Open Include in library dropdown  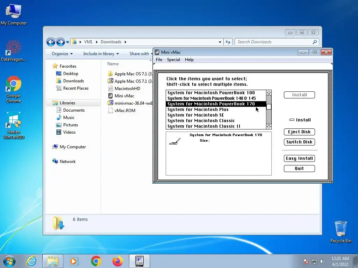coord(101,53)
